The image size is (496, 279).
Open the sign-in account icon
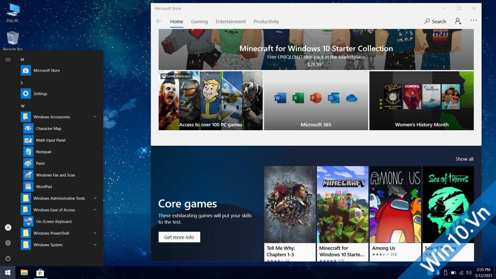[x=458, y=21]
